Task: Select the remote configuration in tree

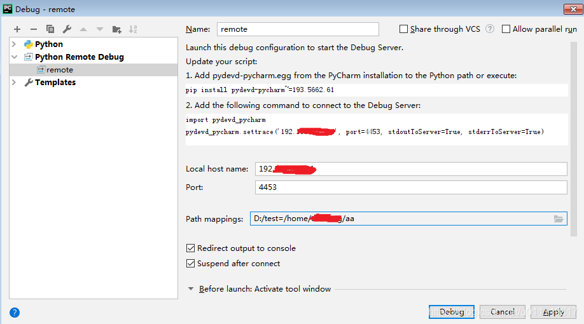Action: point(94,70)
